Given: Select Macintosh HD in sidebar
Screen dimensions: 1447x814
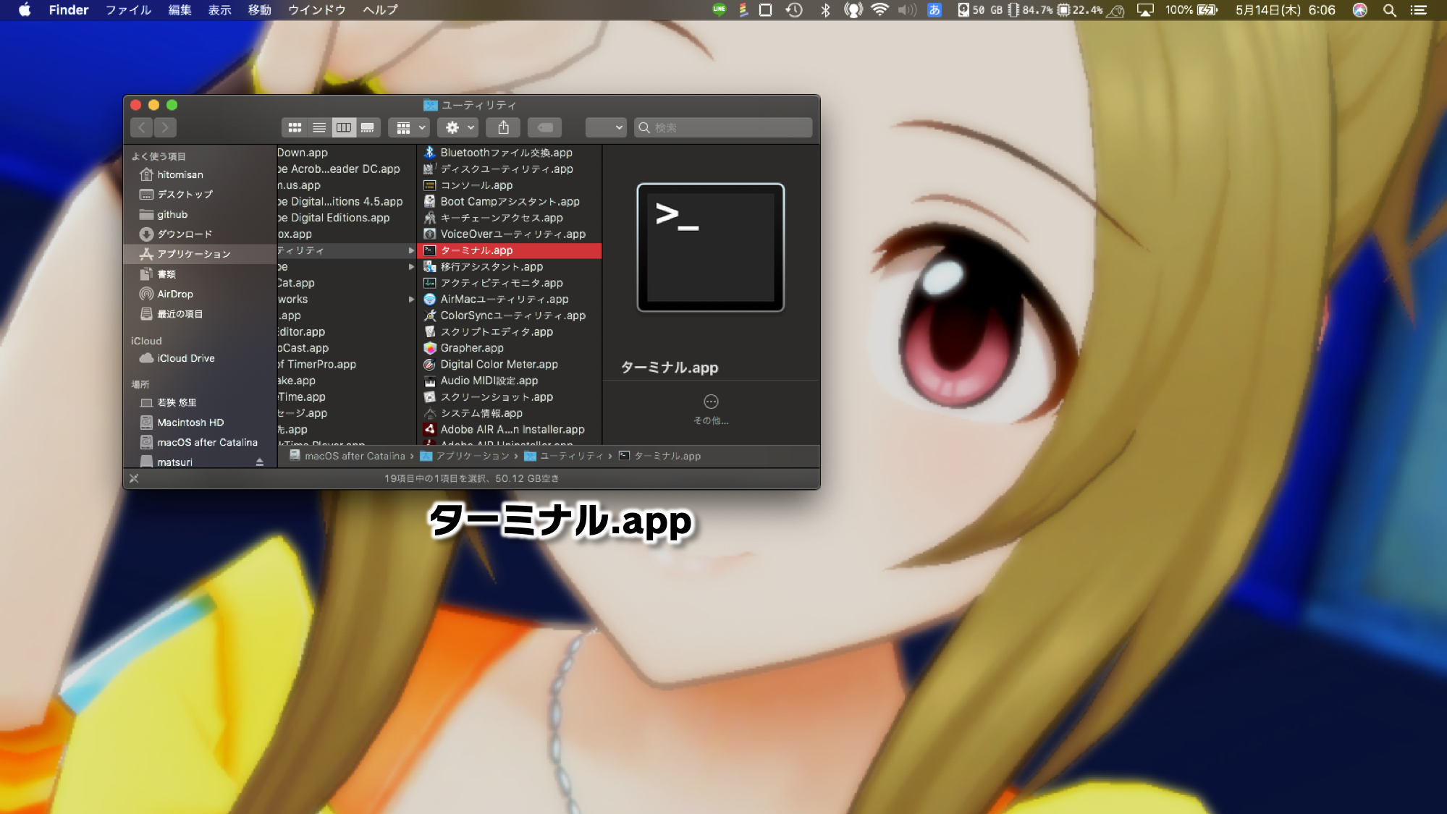Looking at the screenshot, I should tap(200, 423).
